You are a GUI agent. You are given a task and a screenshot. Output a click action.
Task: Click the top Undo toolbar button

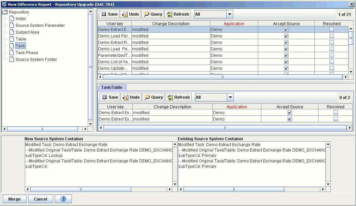(130, 14)
